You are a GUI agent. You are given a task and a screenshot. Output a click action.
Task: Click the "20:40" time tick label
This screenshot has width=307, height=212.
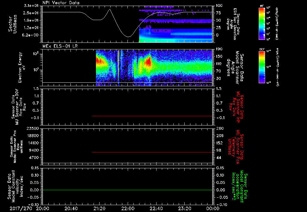tap(71, 208)
